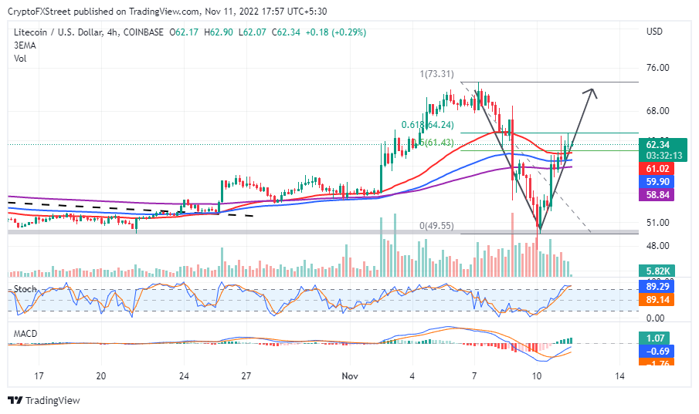699x414 pixels.
Task: Click the blue 59.90 EMA value tag
Action: pos(658,182)
